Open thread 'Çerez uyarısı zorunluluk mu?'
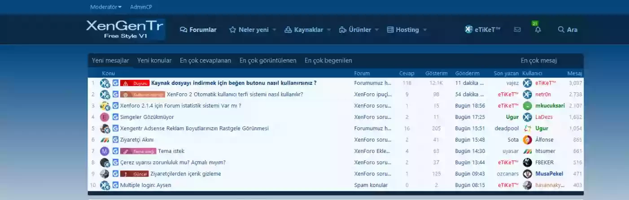The width and height of the screenshot is (629, 200). 173,162
